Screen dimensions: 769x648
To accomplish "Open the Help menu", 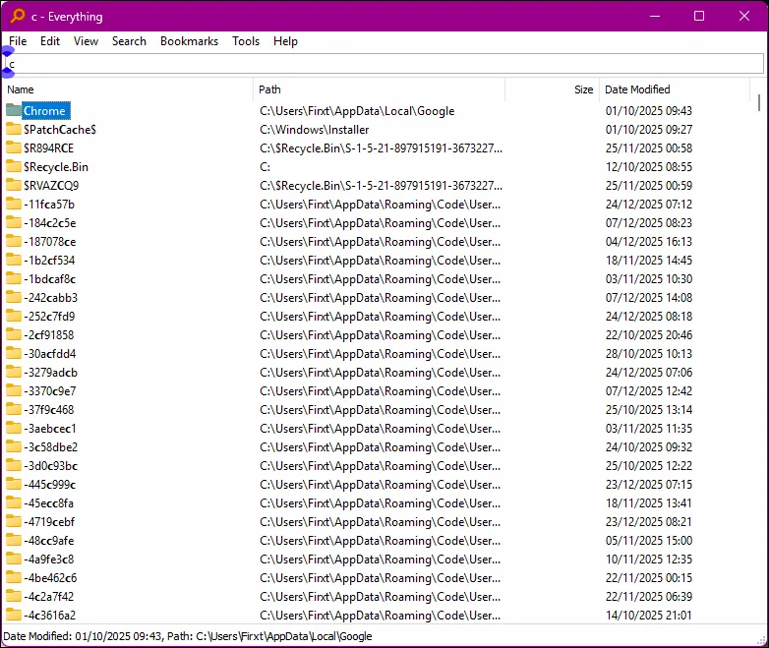I will (285, 41).
